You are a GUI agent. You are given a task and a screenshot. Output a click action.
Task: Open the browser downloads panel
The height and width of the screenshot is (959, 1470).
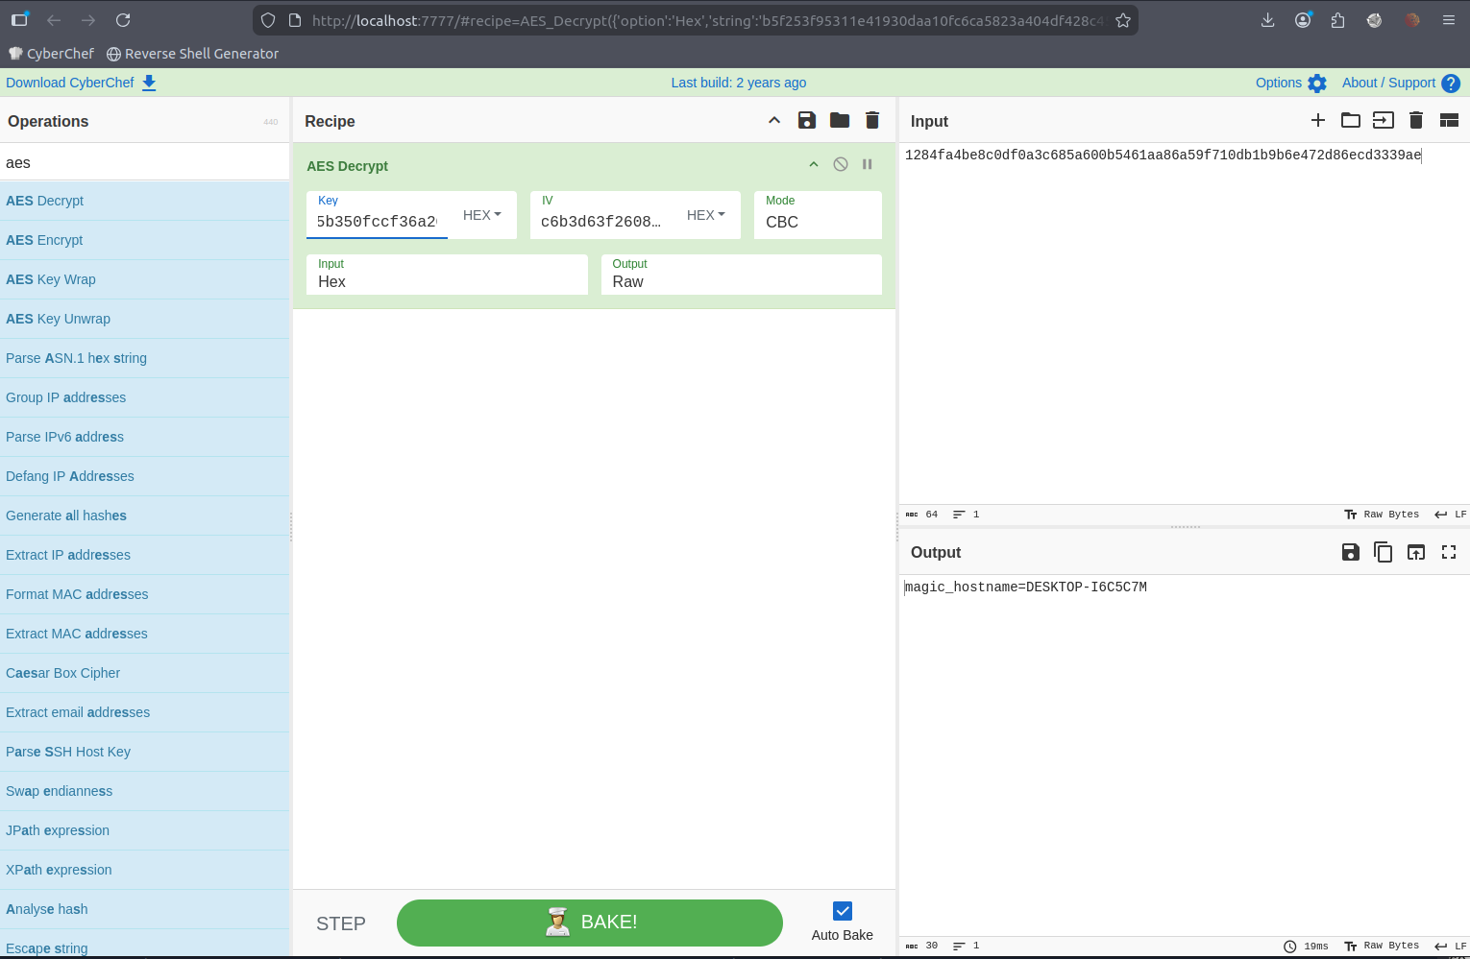click(x=1268, y=20)
